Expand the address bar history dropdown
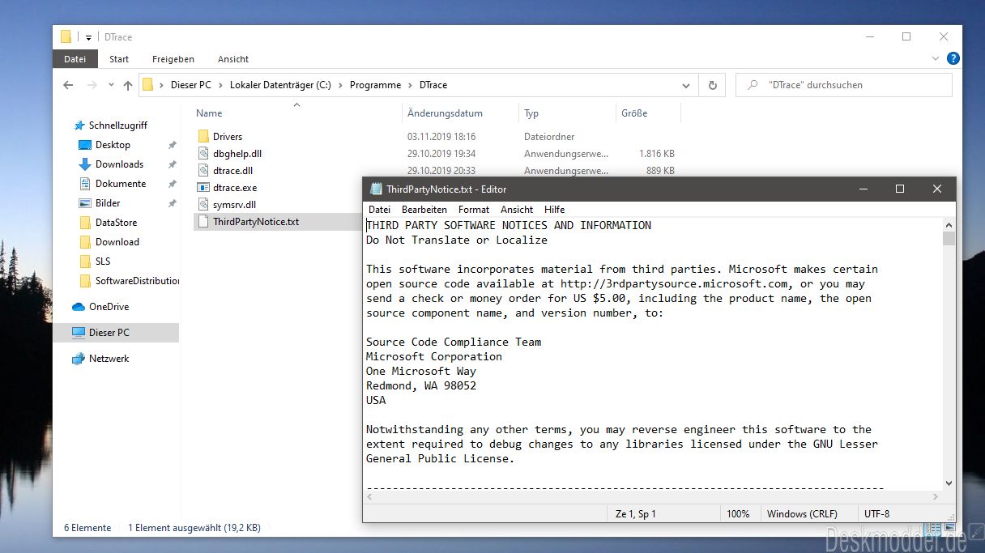Image resolution: width=985 pixels, height=553 pixels. click(686, 85)
